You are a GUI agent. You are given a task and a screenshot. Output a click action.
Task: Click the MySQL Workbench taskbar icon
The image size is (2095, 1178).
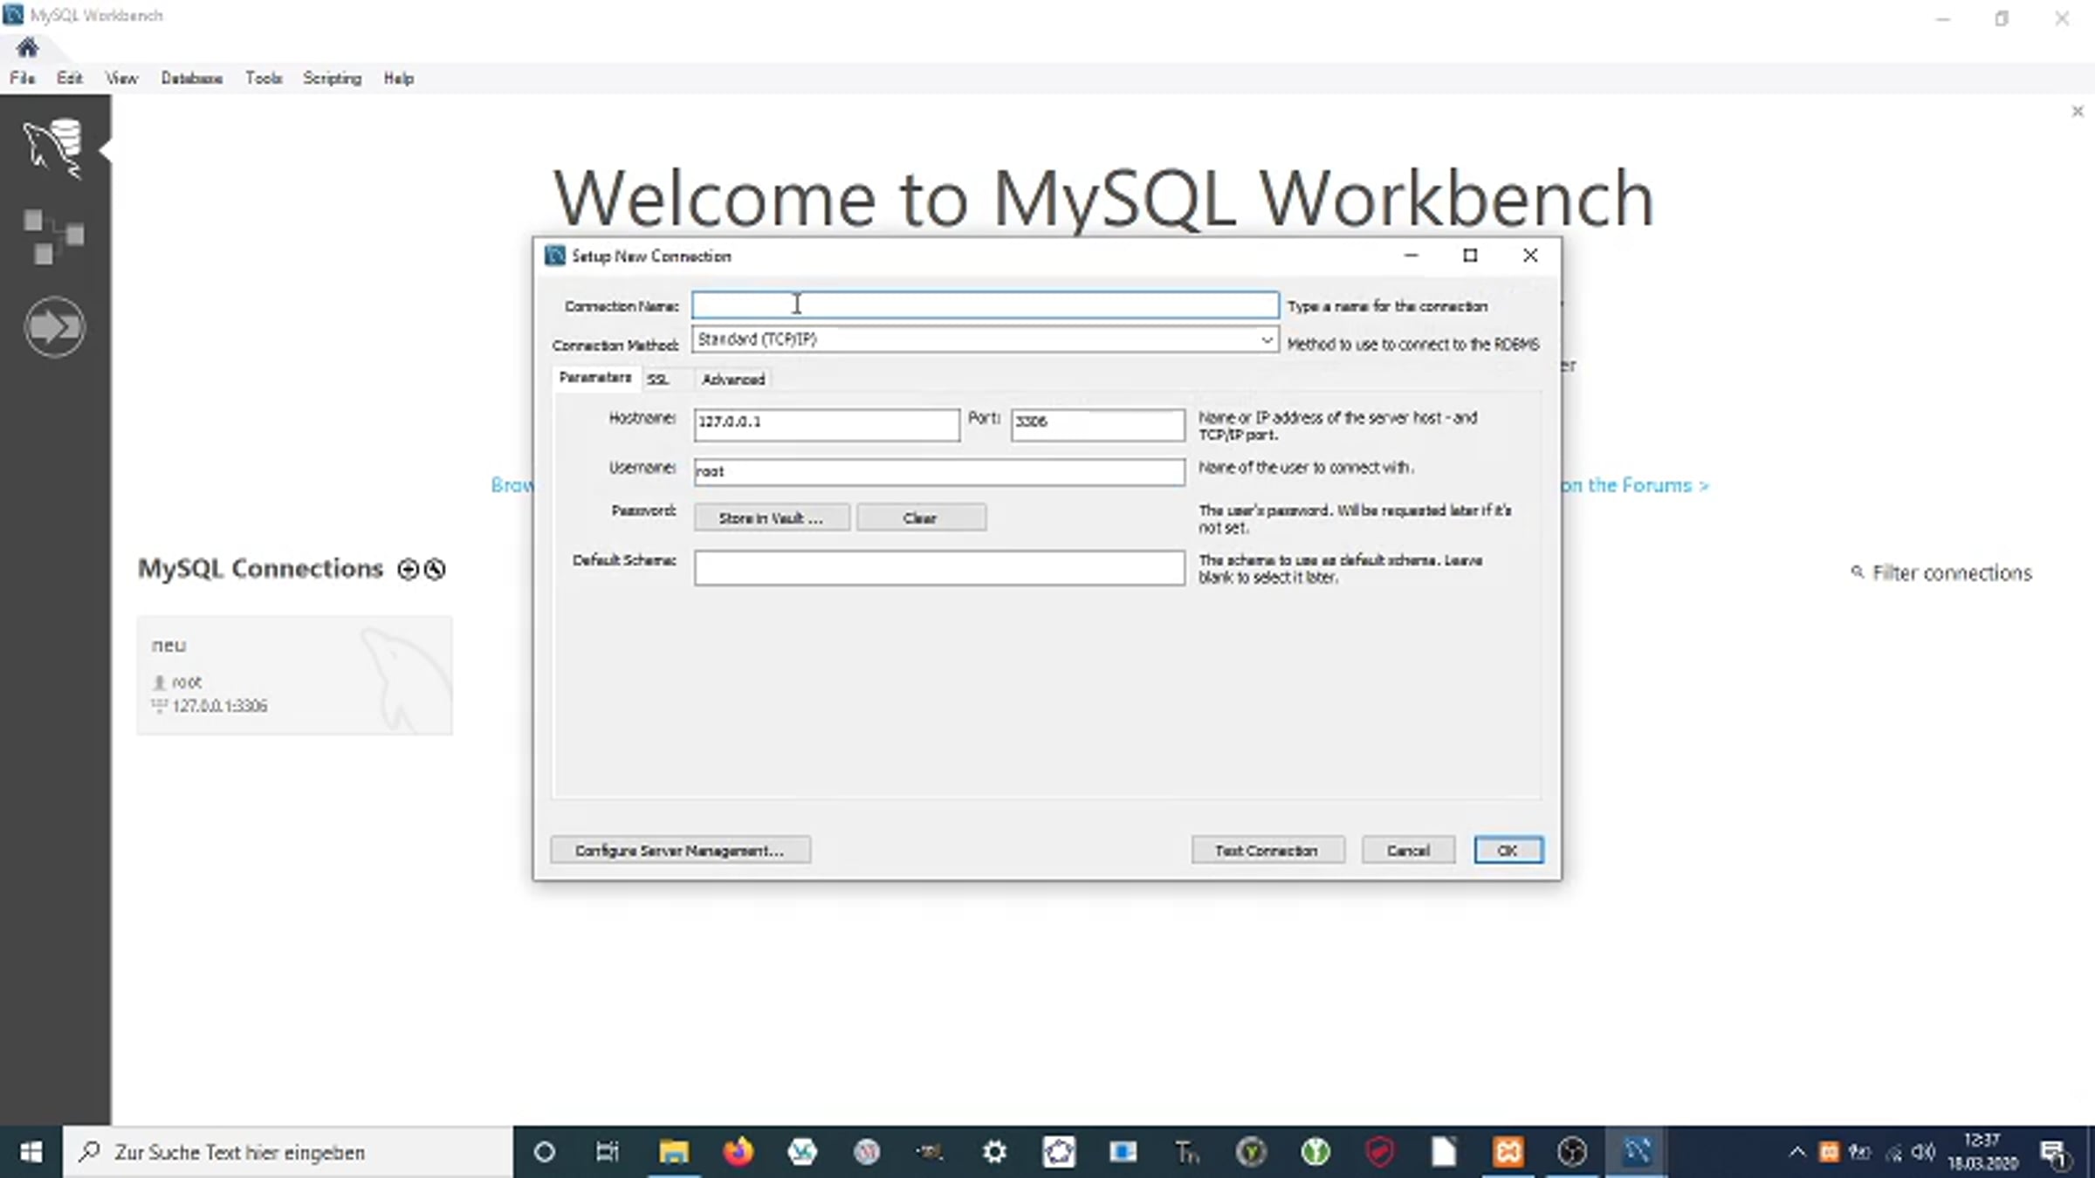[1637, 1152]
